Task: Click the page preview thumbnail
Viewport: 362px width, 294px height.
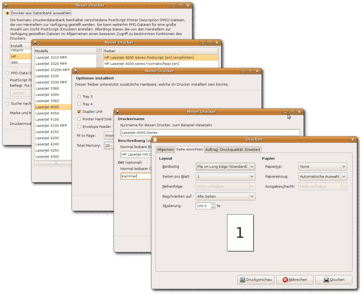Action: point(240,233)
